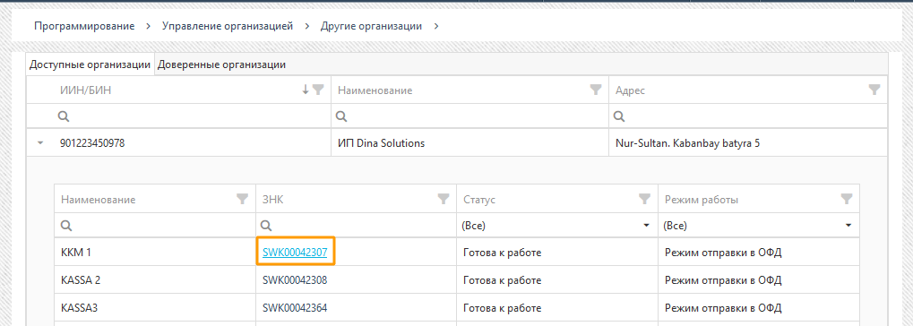The image size is (913, 326).
Task: Switch to the Доверенные организации tab
Action: click(221, 64)
